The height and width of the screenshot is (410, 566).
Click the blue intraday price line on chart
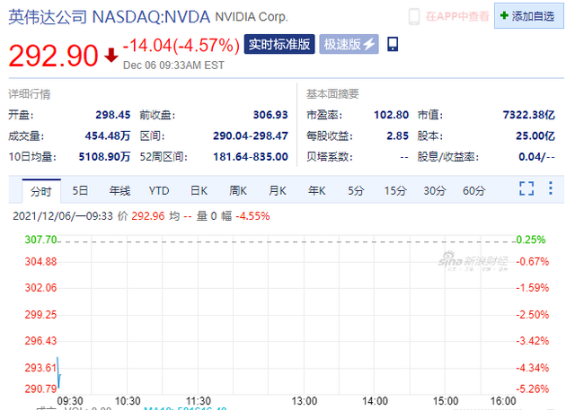tap(58, 373)
